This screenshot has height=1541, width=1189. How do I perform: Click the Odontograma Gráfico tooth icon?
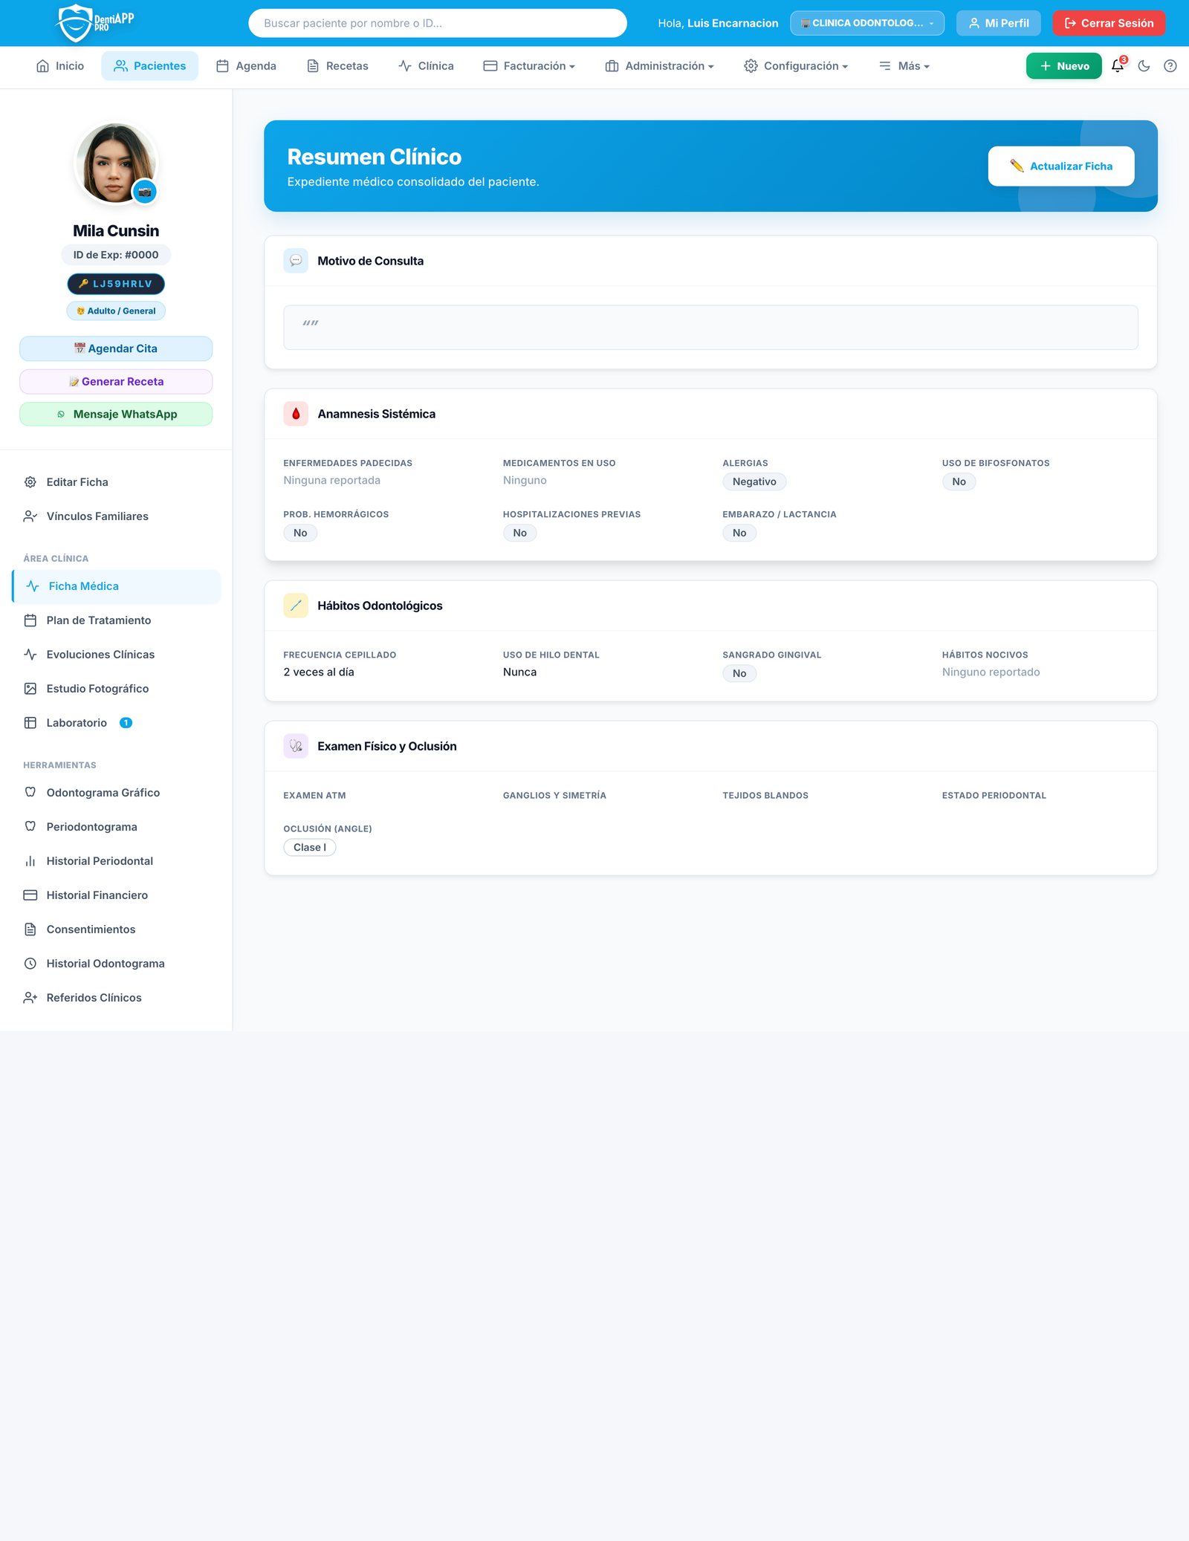click(30, 793)
